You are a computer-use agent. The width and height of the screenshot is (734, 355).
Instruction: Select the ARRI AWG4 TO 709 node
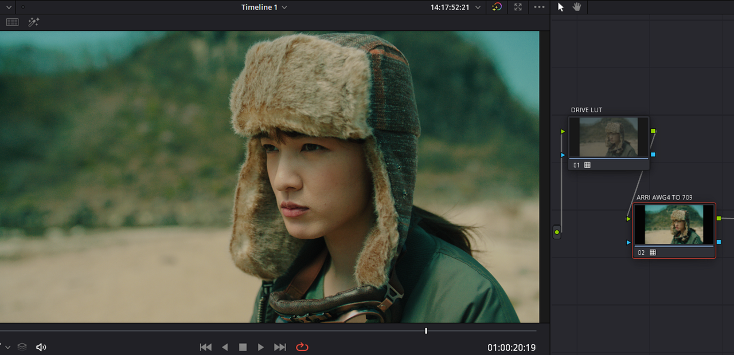674,231
